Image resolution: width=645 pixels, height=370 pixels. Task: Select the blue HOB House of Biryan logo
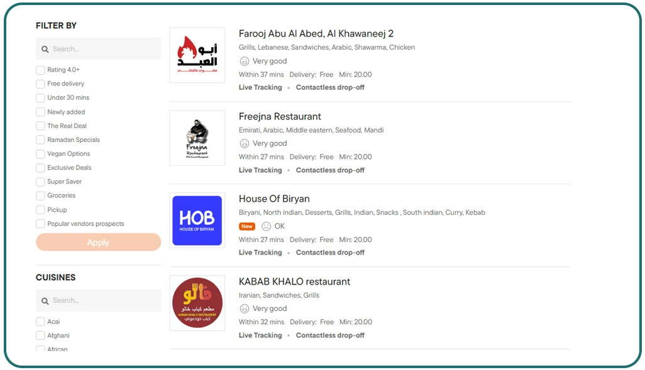click(197, 220)
